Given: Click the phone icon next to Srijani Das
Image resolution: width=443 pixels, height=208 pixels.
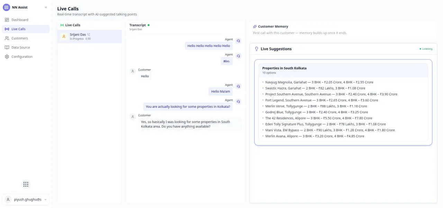Looking at the screenshot, I should (89, 35).
